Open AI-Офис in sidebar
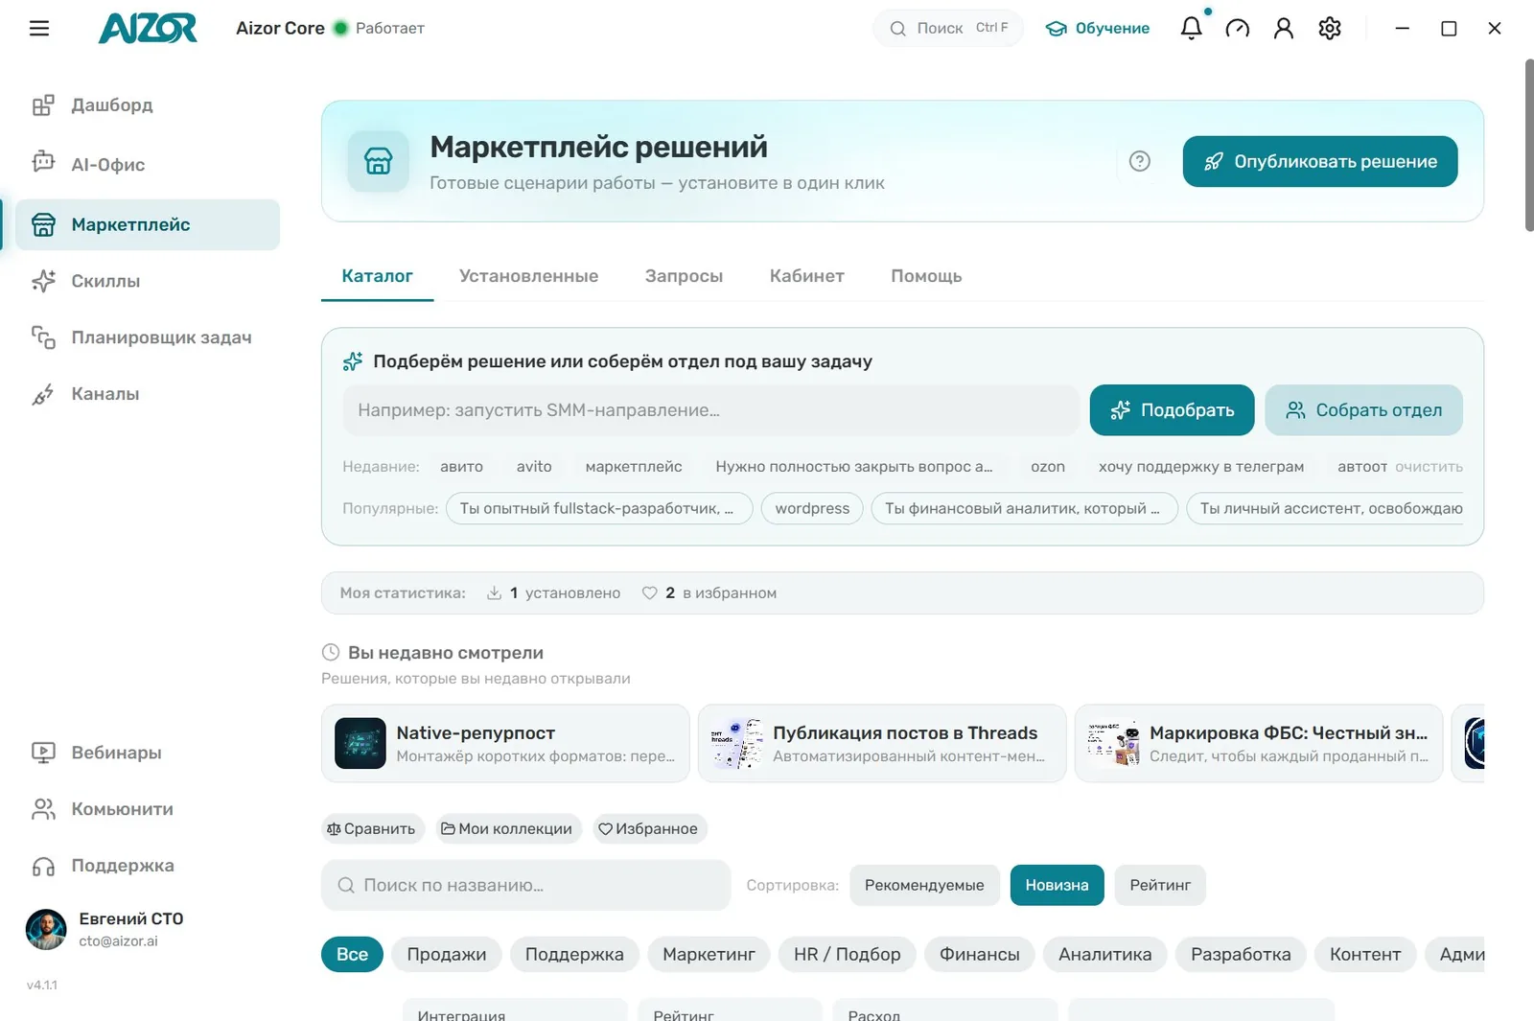 [x=148, y=164]
